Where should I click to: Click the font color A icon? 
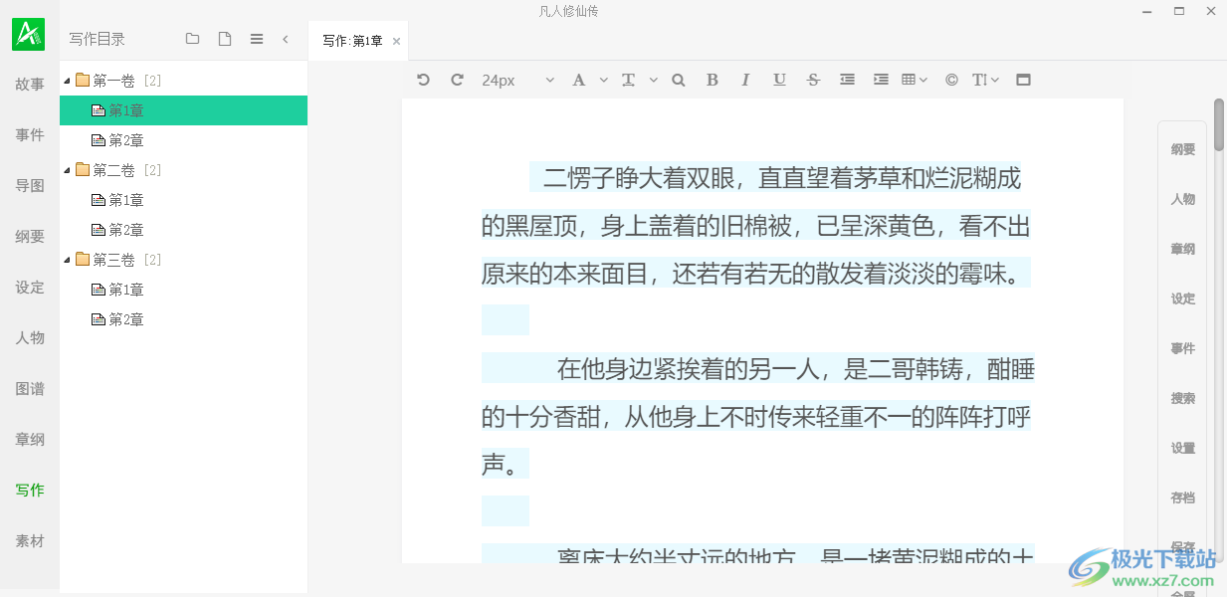[x=578, y=80]
